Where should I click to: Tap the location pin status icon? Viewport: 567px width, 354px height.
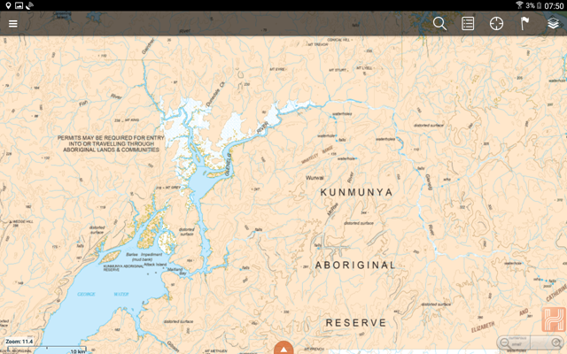(x=8, y=5)
